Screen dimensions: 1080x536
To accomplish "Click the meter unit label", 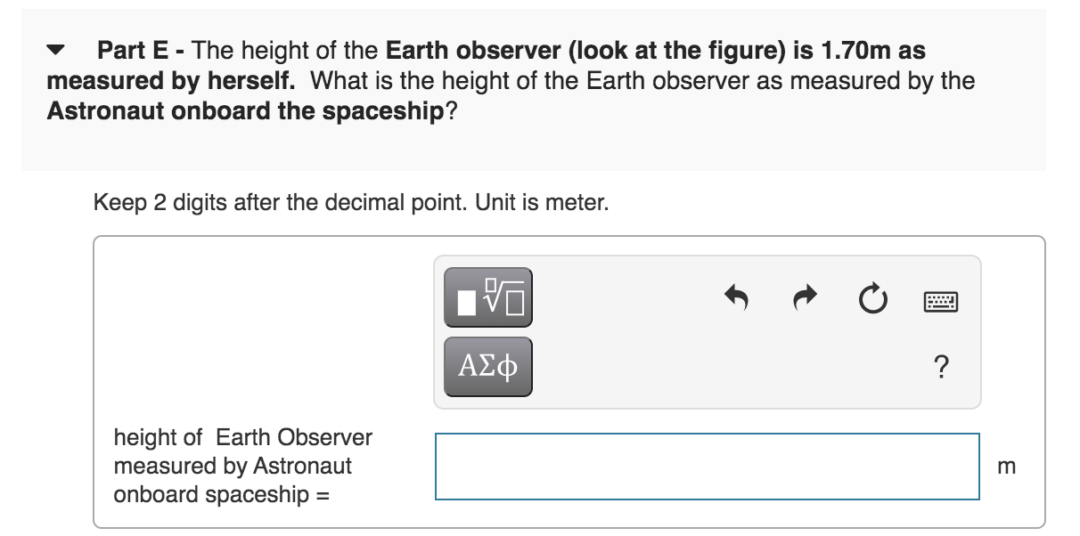I will pos(1008,467).
